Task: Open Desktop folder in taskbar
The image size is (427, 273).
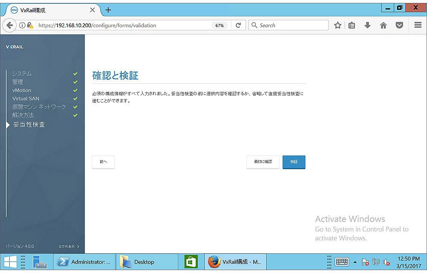Action: (x=147, y=262)
